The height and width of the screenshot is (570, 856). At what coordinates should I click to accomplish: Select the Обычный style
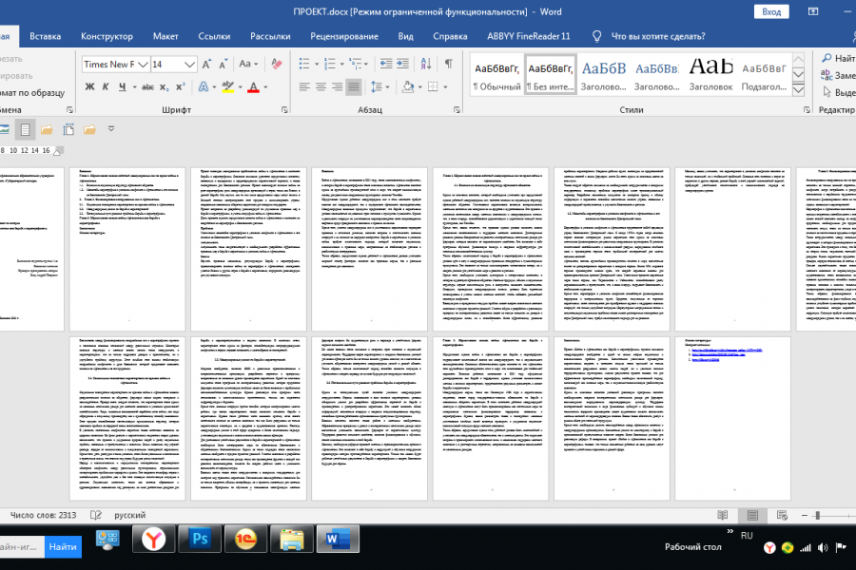496,75
